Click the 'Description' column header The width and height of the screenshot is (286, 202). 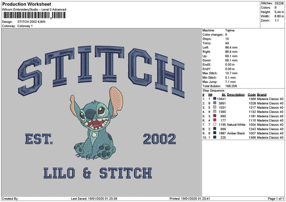235,95
